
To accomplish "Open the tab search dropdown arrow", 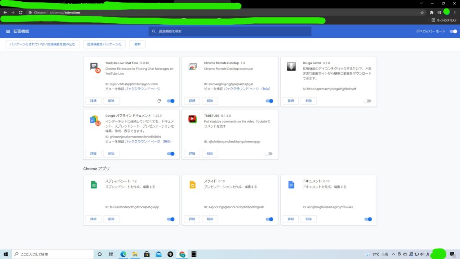I will coord(421,4).
